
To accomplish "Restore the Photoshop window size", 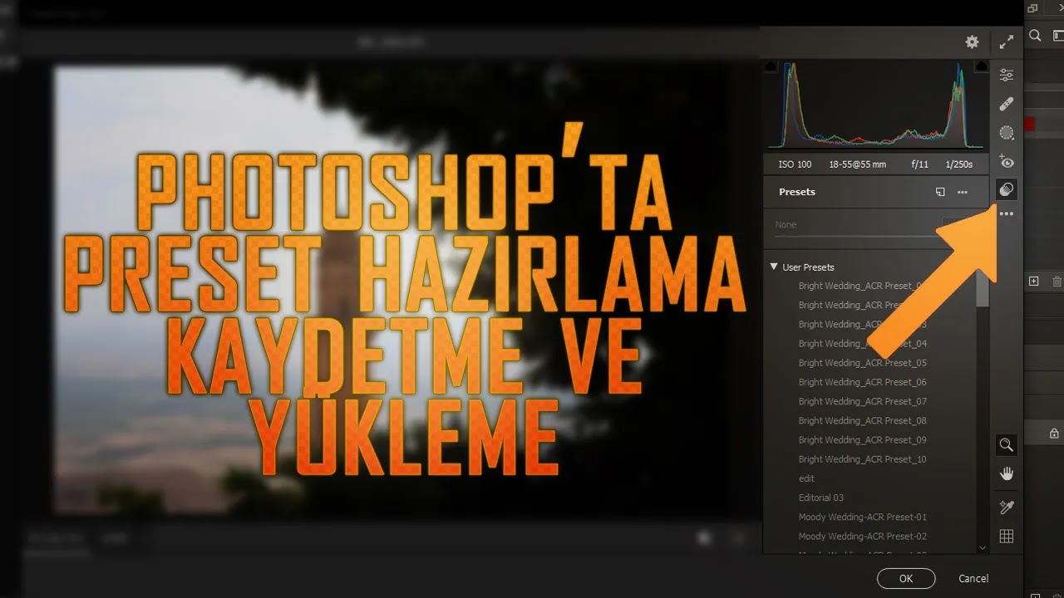I will click(1033, 8).
